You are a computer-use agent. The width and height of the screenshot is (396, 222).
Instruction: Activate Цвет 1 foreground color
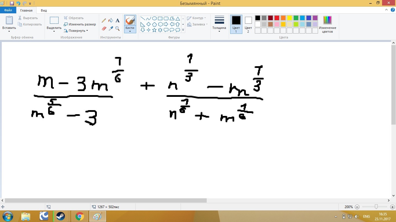(236, 24)
